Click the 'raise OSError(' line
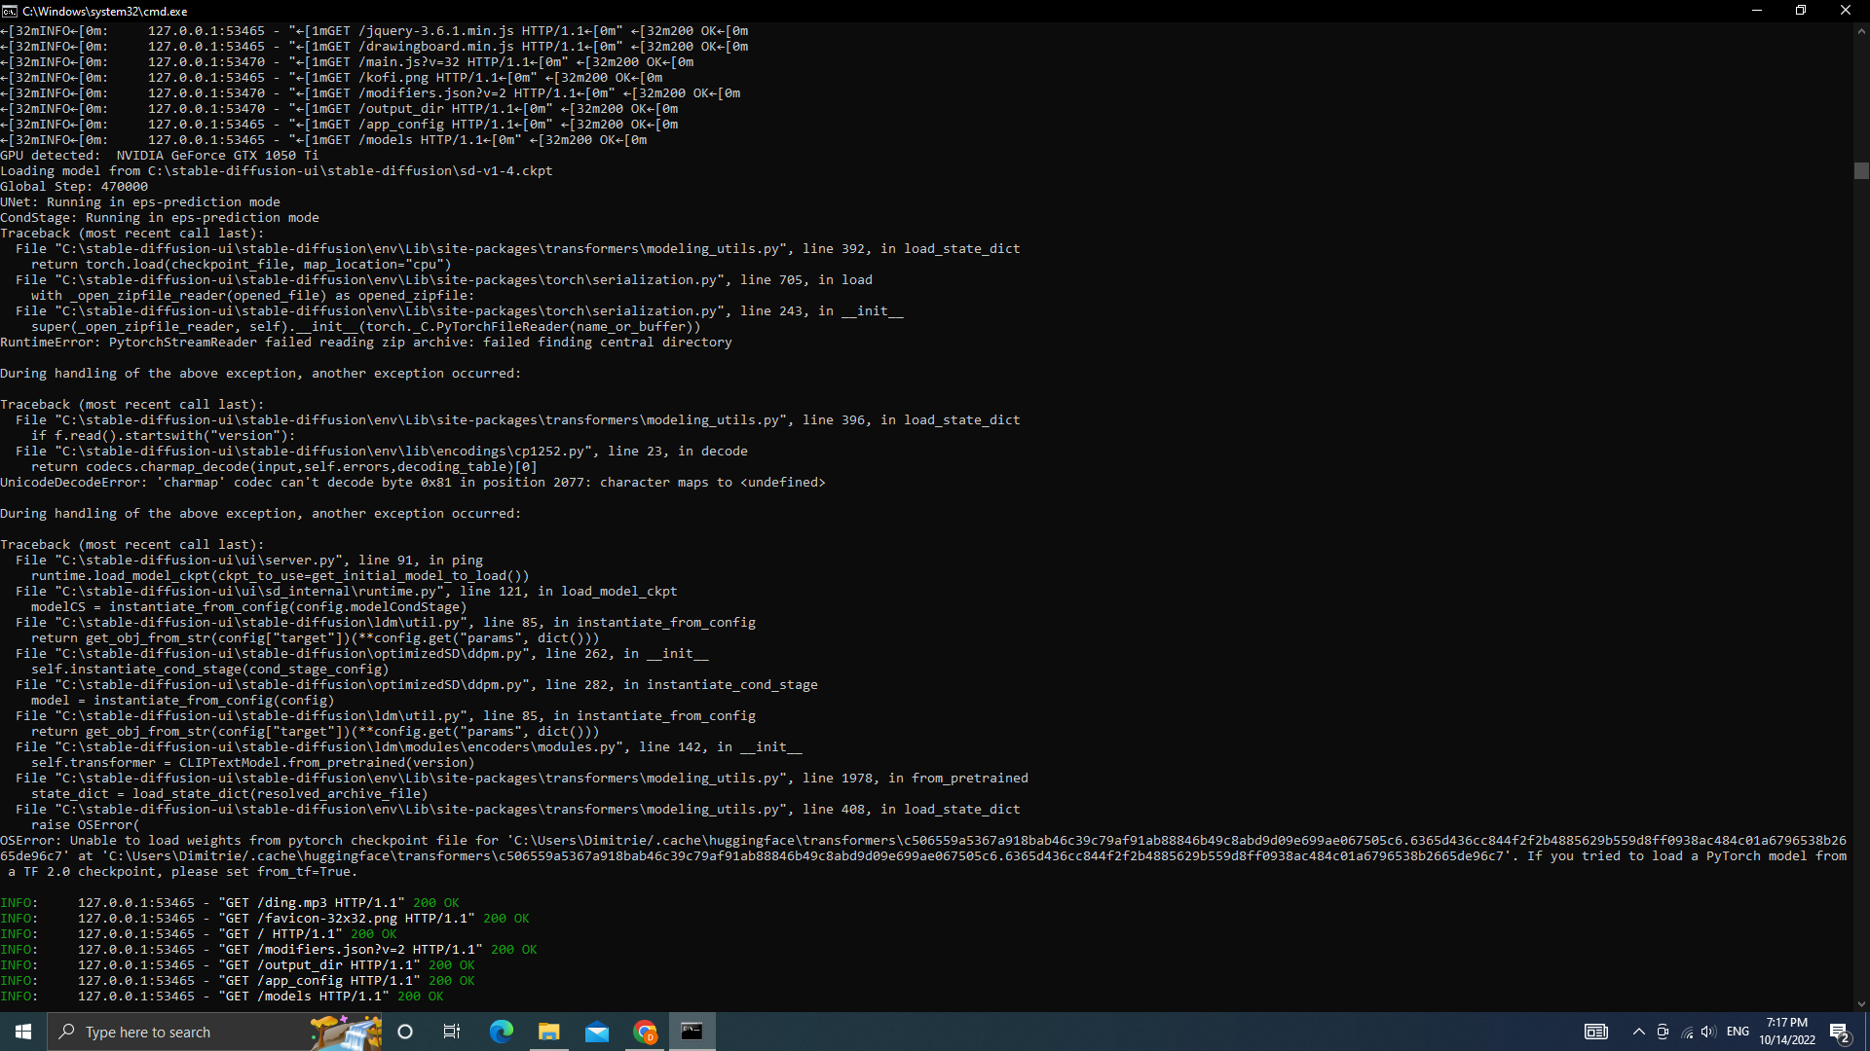 86,824
